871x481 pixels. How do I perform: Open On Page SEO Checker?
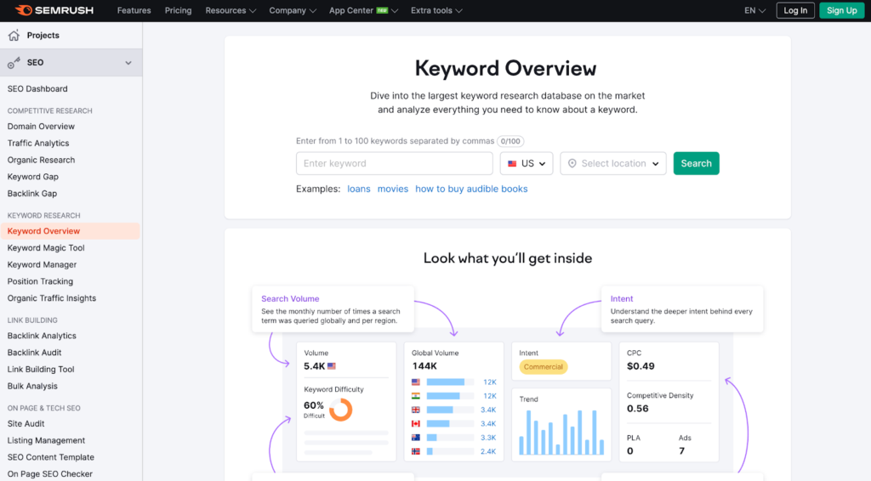click(x=50, y=474)
